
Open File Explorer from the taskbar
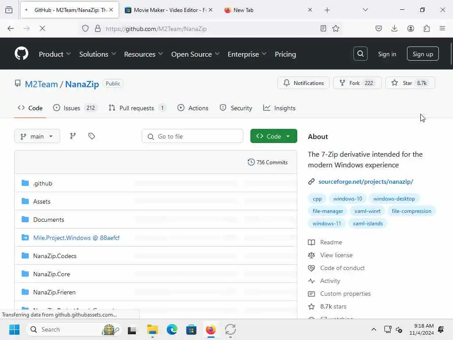pos(152,329)
